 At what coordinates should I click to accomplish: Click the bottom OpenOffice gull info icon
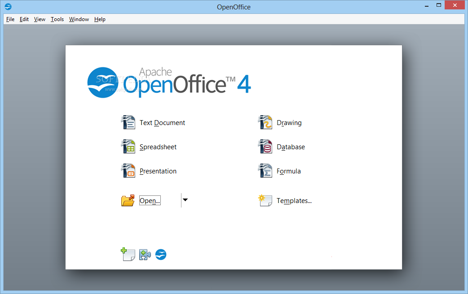coord(161,255)
